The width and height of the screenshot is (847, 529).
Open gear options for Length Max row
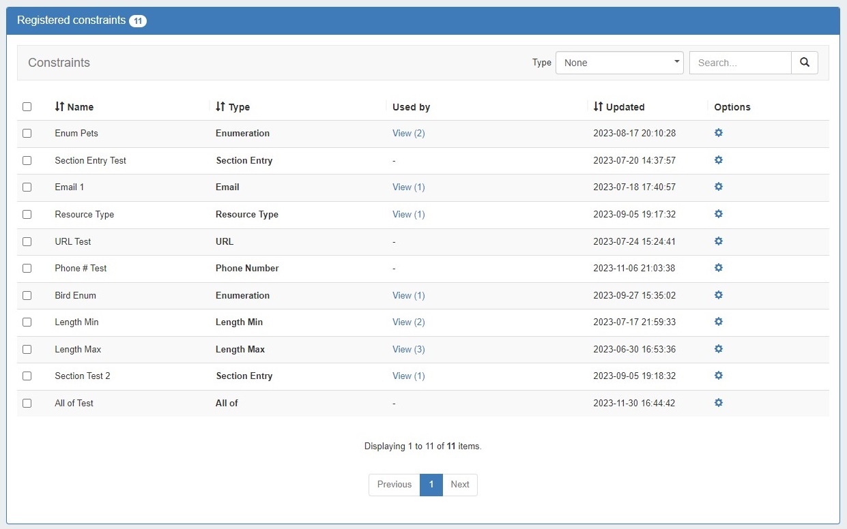(x=718, y=349)
